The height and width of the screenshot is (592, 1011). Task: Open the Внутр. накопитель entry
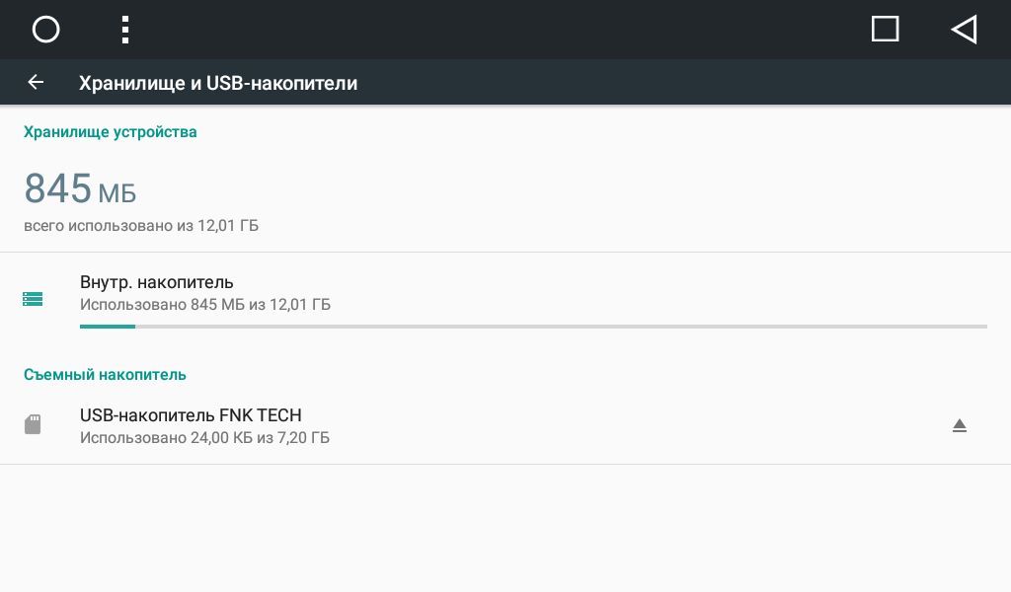(505, 298)
